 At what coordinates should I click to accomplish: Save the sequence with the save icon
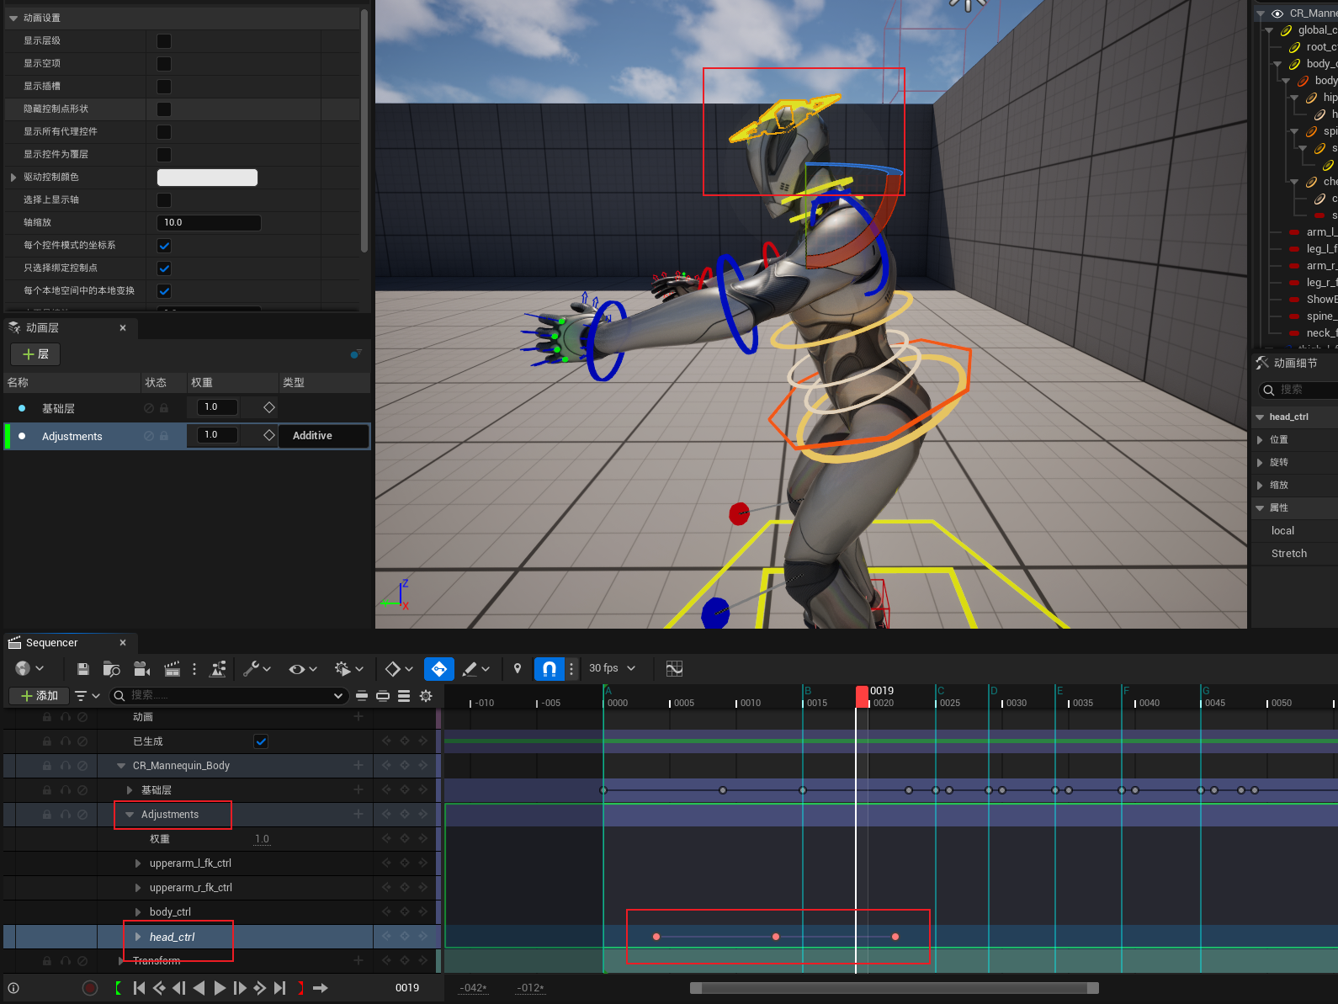pos(82,669)
